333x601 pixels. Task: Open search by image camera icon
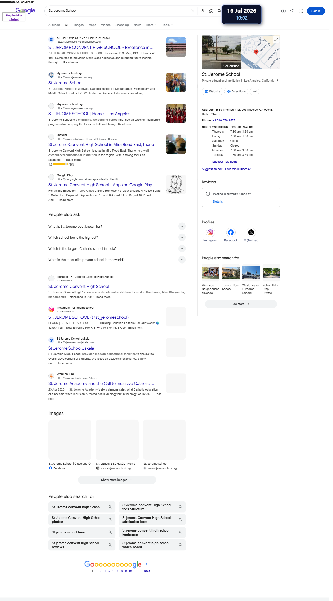(211, 11)
